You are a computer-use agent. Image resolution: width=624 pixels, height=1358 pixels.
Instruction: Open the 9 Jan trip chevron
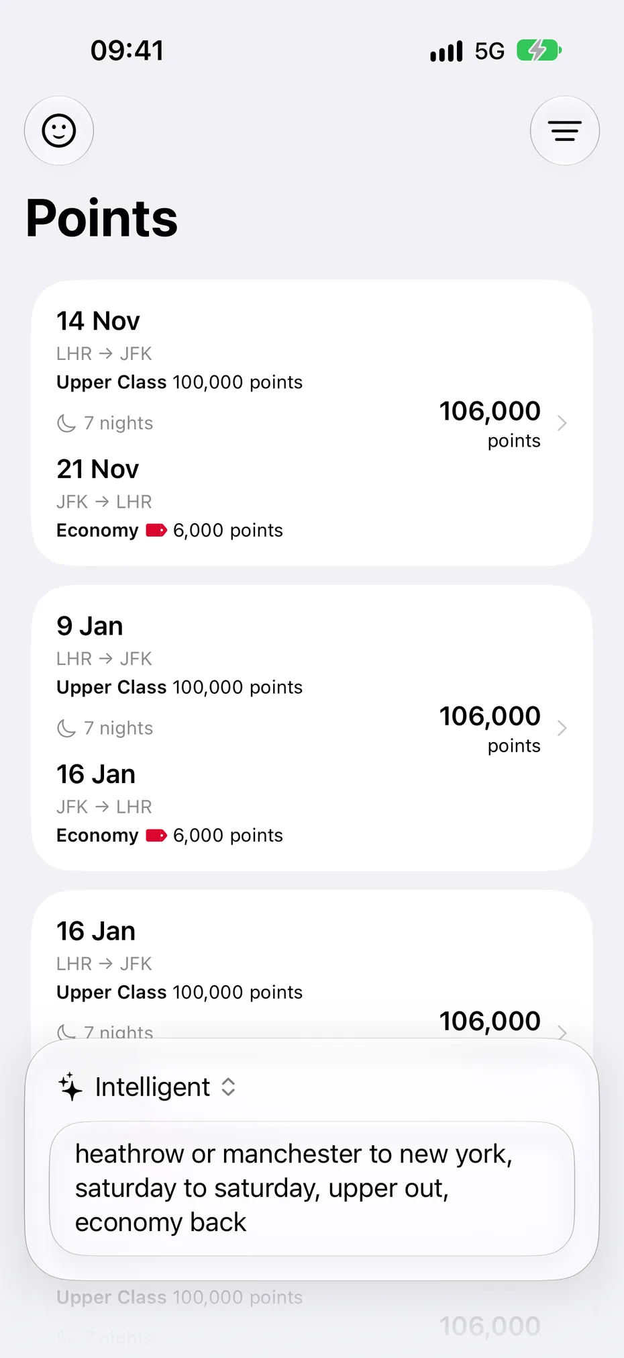(x=562, y=728)
